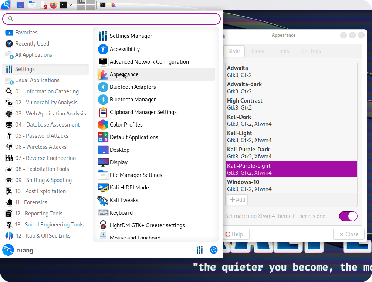
Task: Open 01 - Information Gathering category
Action: pos(45,91)
